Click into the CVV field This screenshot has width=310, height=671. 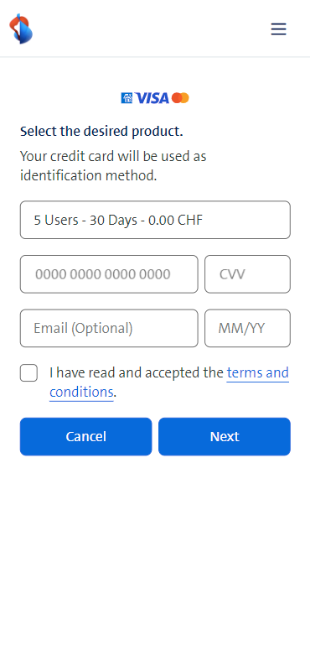tap(247, 274)
